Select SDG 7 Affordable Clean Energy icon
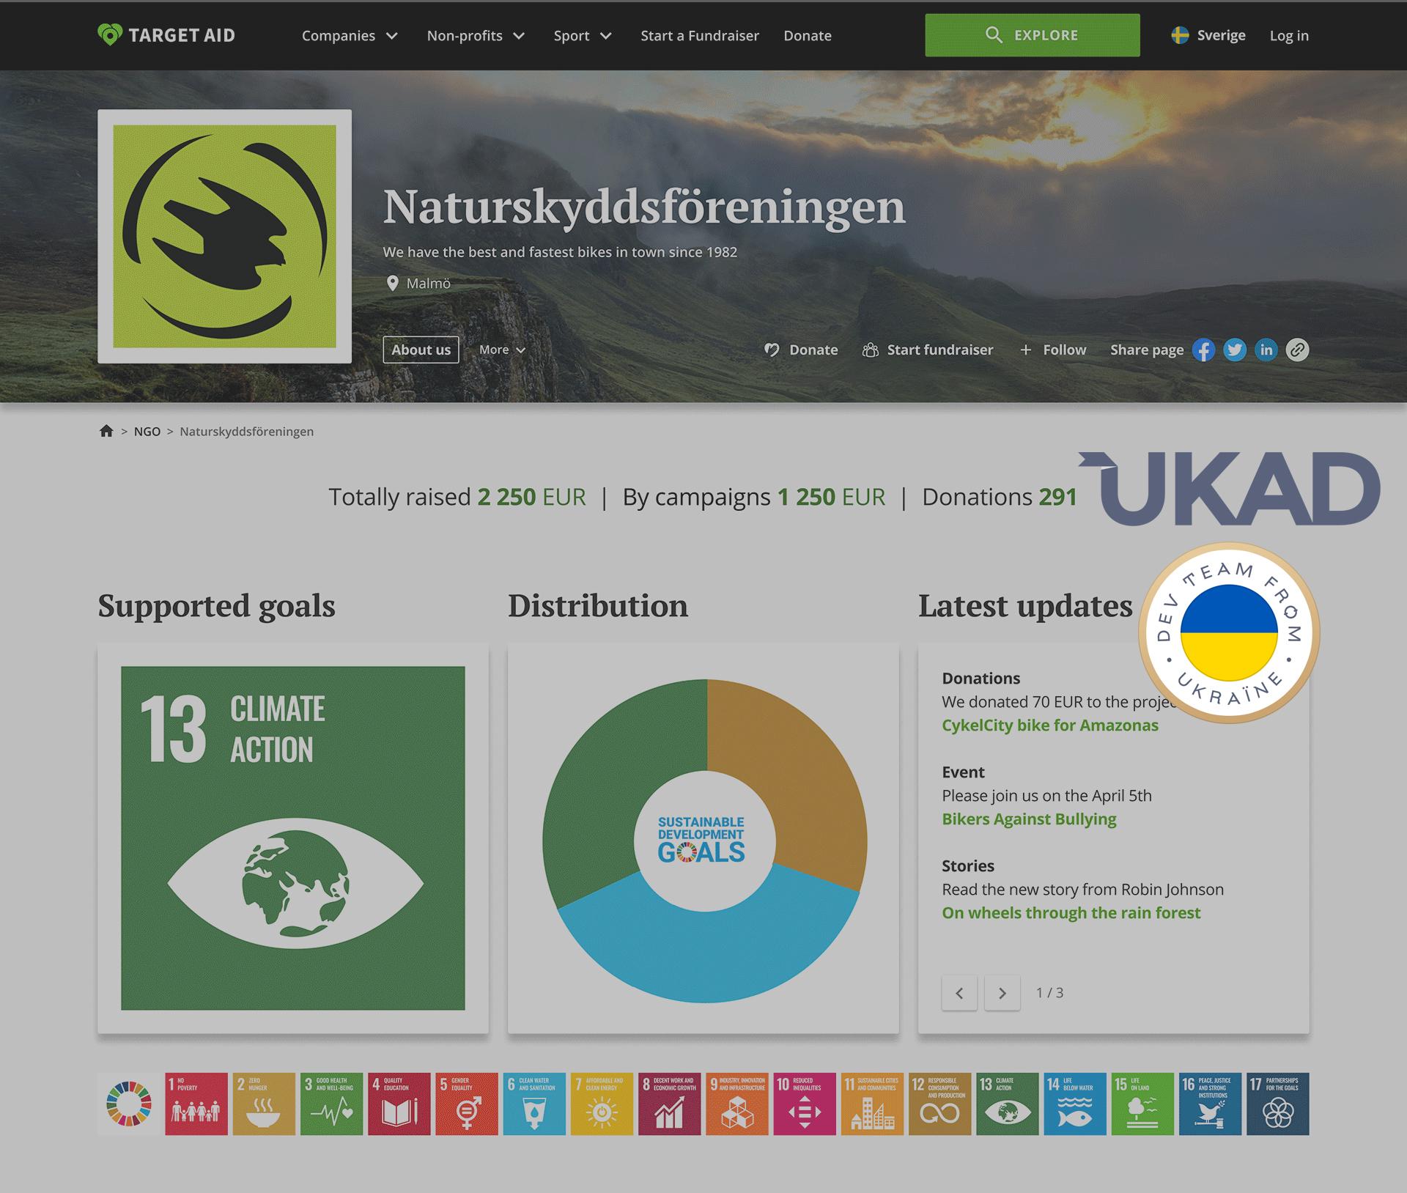Viewport: 1407px width, 1193px height. tap(602, 1104)
